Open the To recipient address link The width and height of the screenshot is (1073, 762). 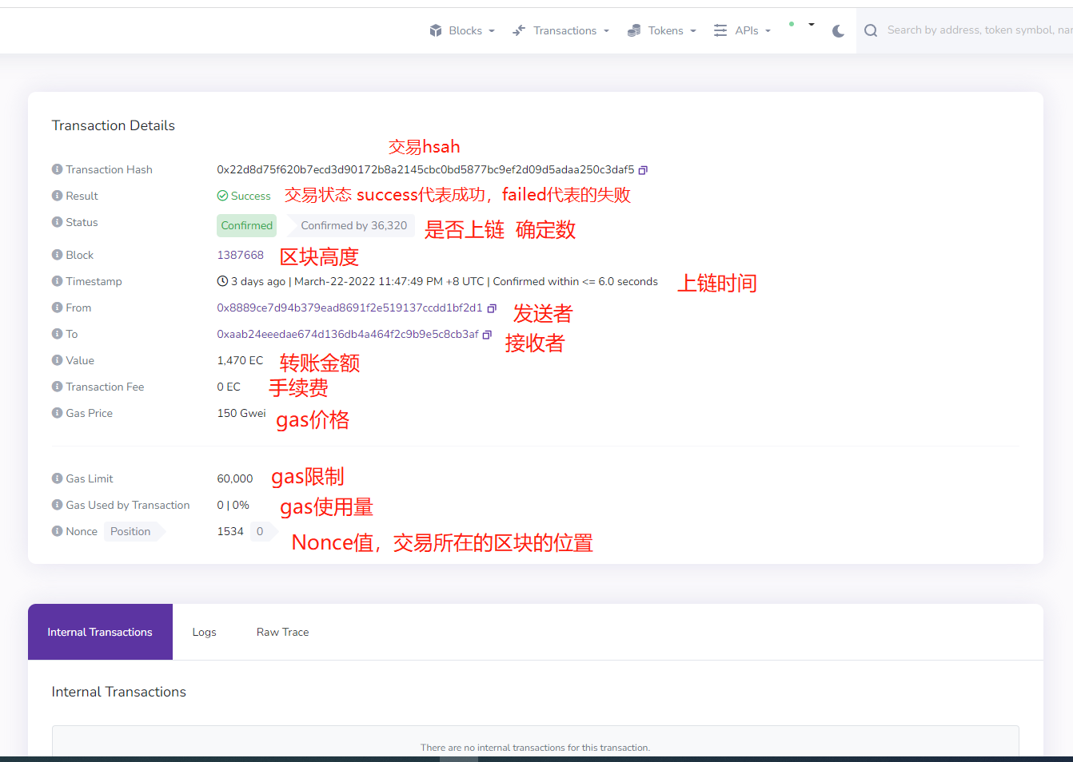[345, 334]
